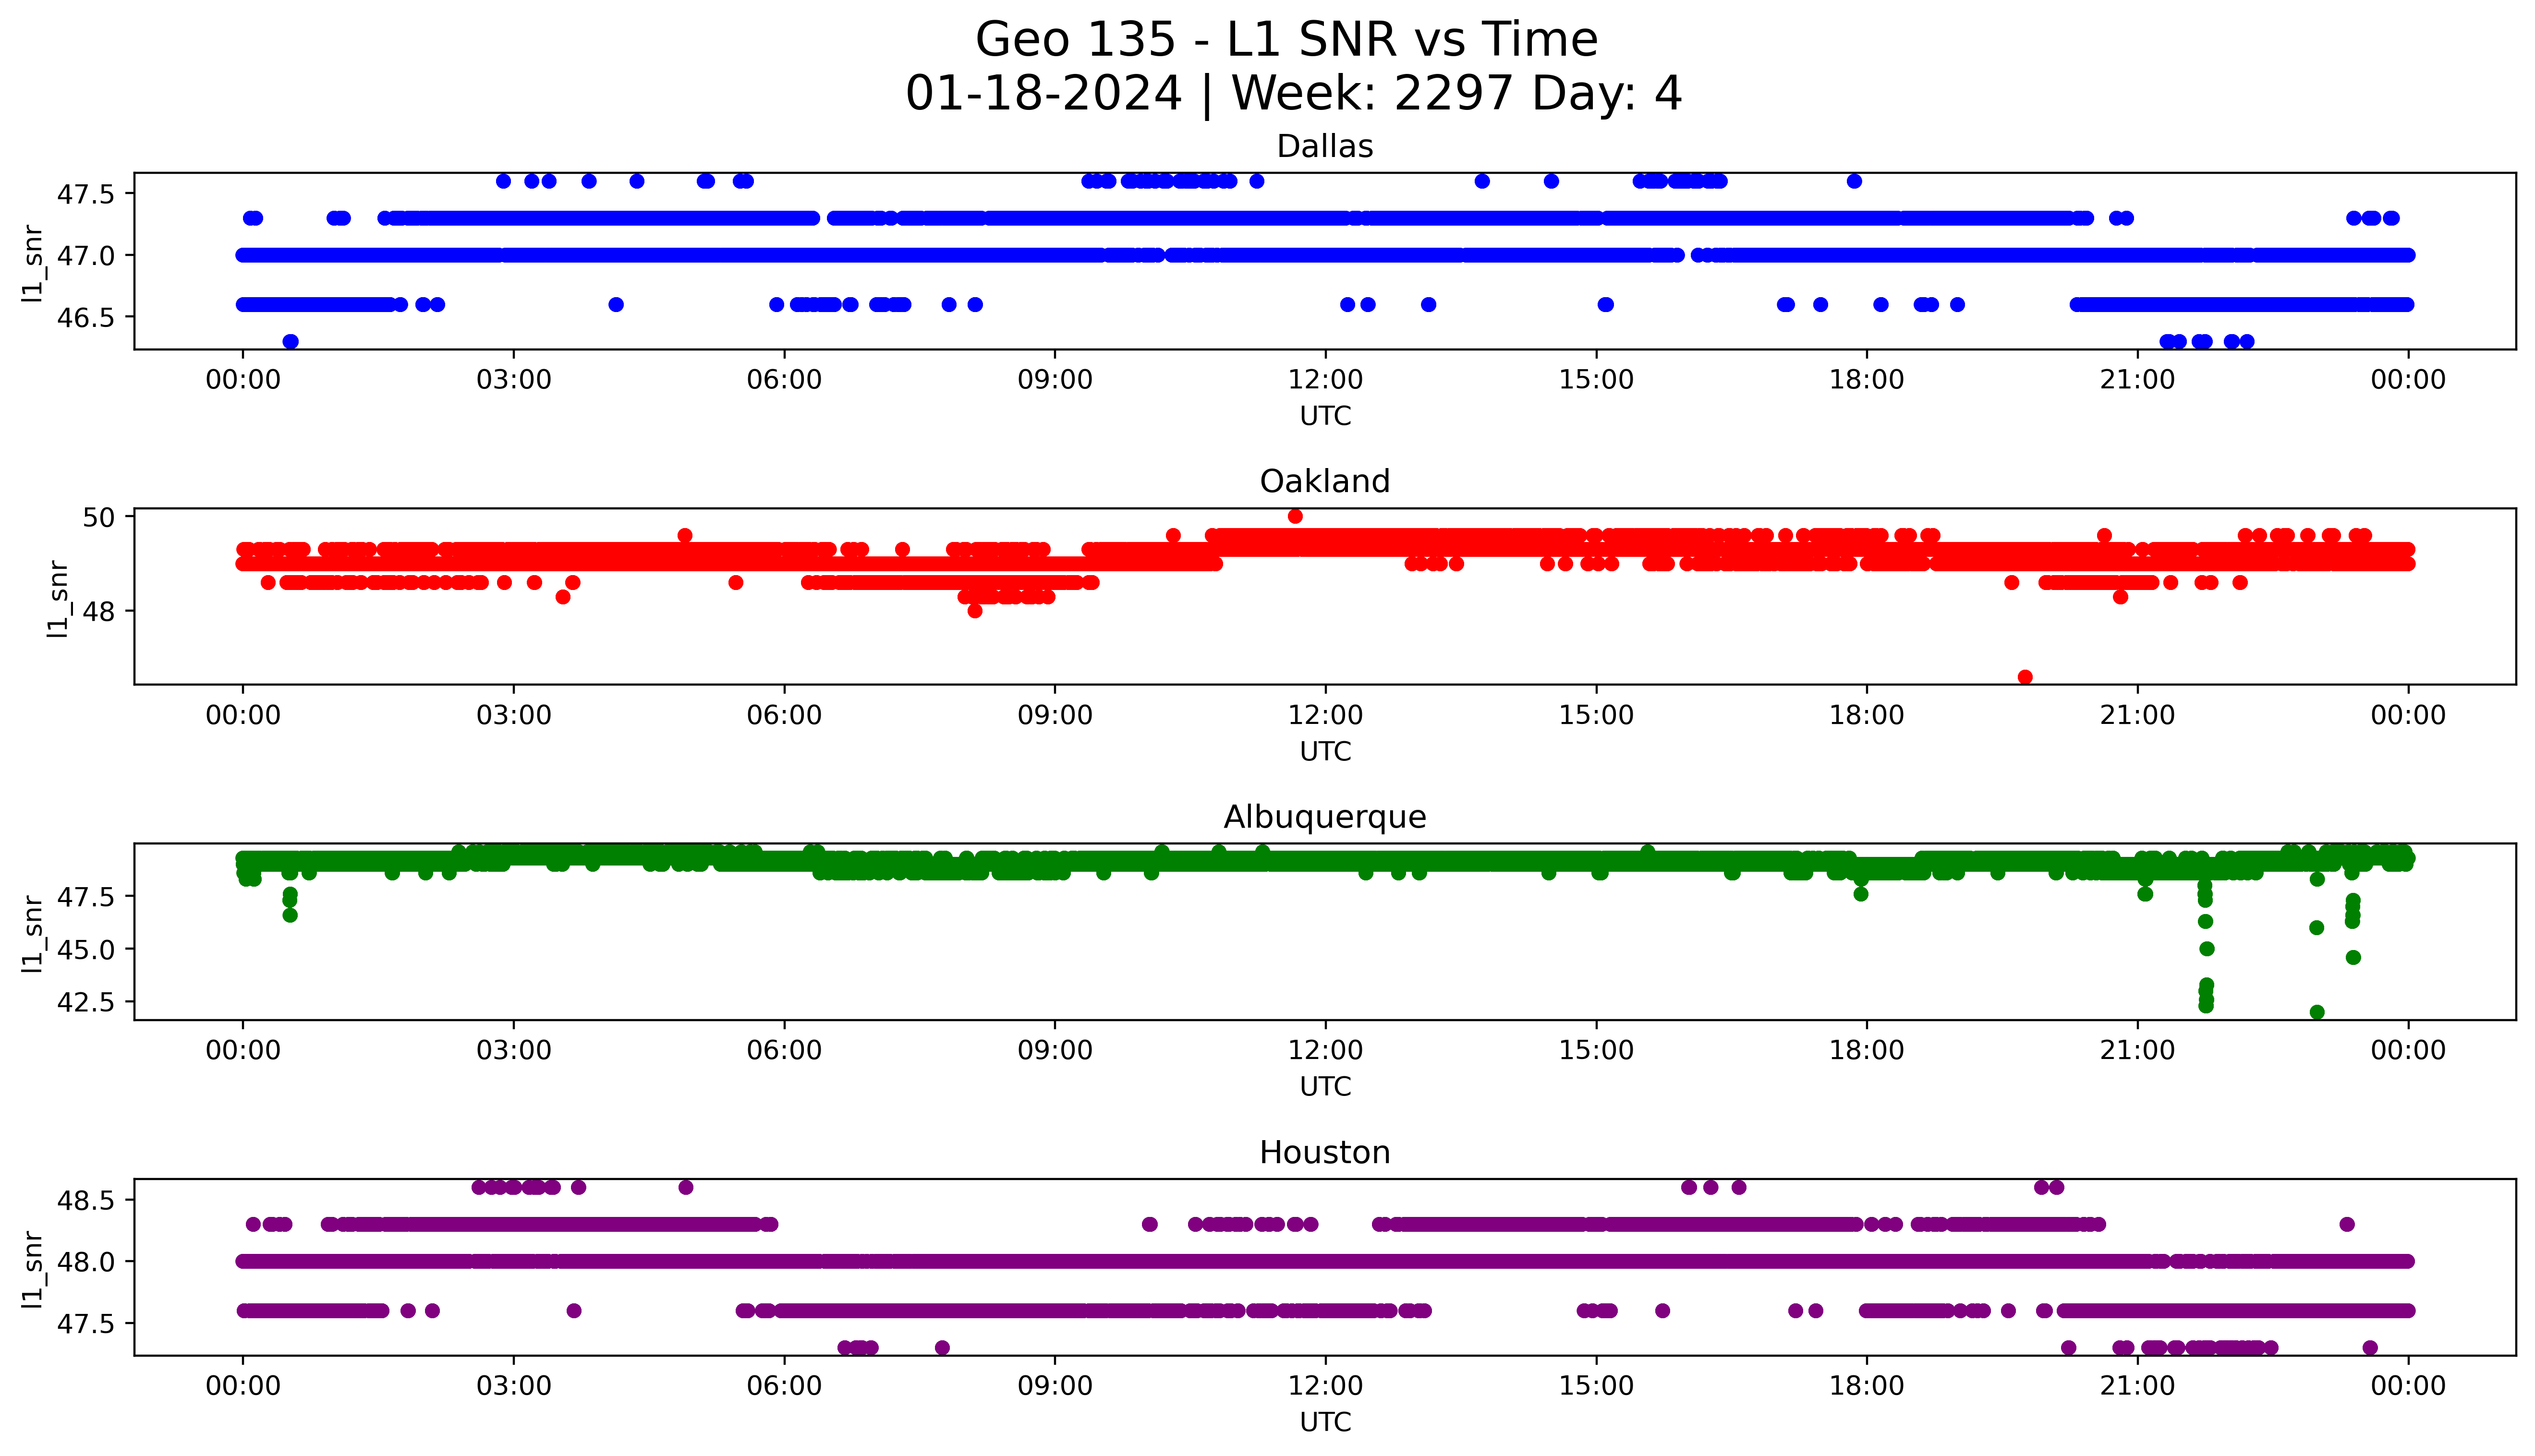
Task: Click the Houston 21:00 x-axis tick label
Action: (x=2137, y=1386)
